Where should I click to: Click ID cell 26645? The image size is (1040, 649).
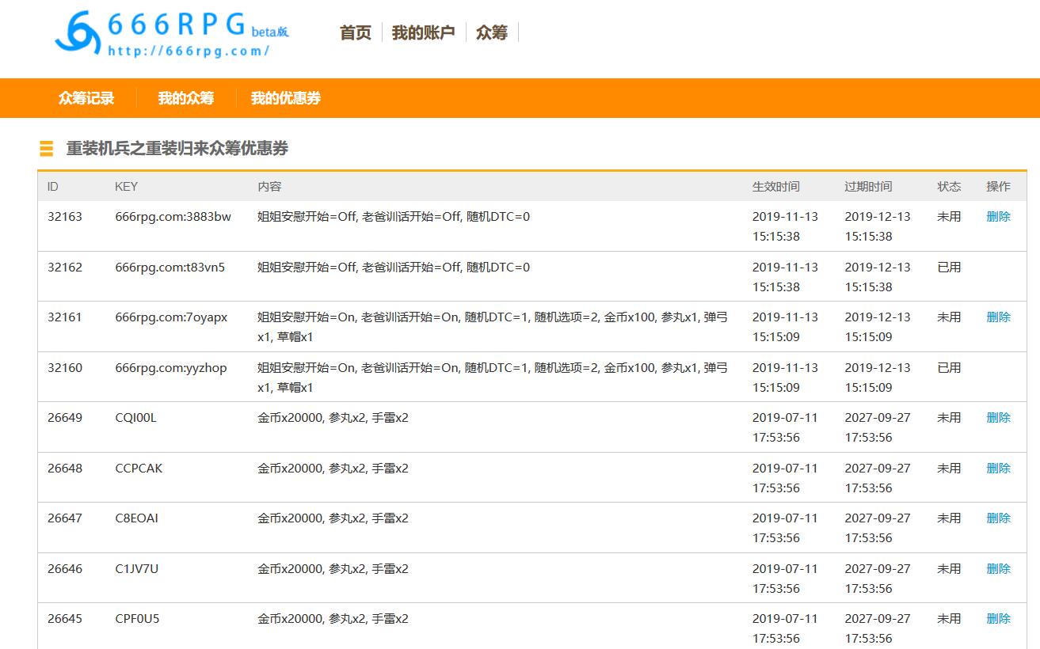tap(65, 618)
